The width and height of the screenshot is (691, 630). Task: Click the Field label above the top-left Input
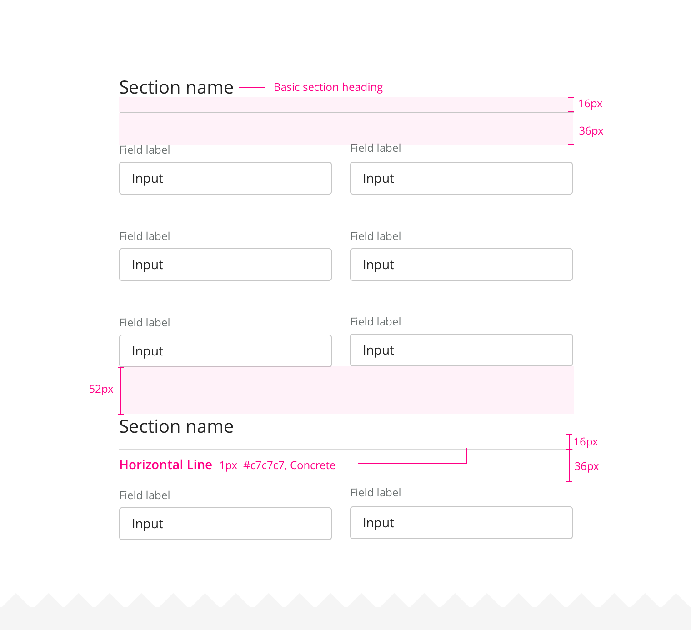pyautogui.click(x=145, y=150)
